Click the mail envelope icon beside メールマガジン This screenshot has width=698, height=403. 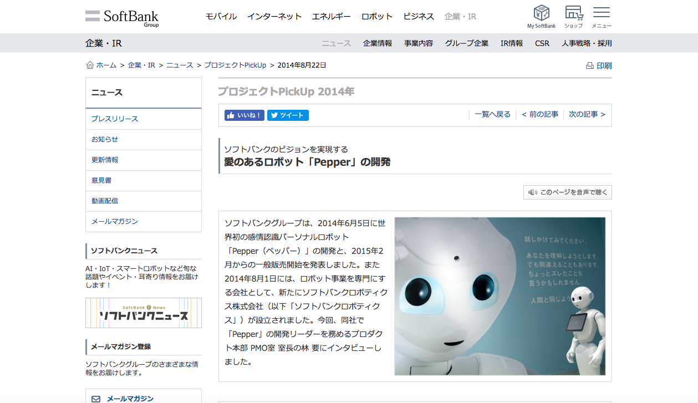(96, 399)
